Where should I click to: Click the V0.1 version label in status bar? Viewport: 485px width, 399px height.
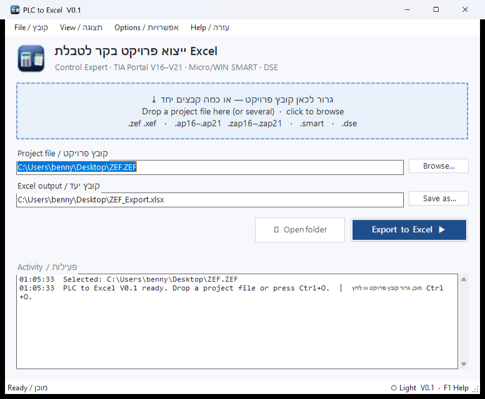(427, 388)
